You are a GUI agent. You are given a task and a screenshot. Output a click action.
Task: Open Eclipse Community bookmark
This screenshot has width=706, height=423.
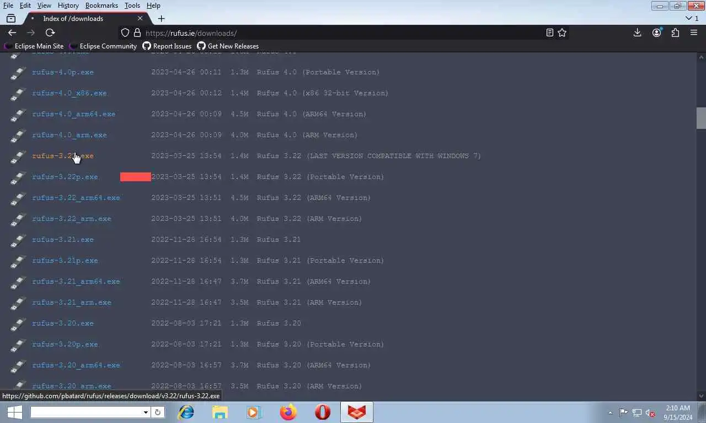[103, 46]
